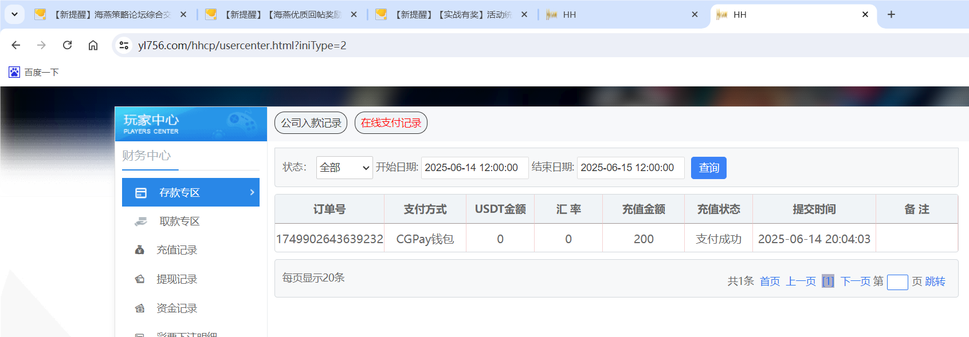Click the 支付方式 column header

[x=425, y=209]
